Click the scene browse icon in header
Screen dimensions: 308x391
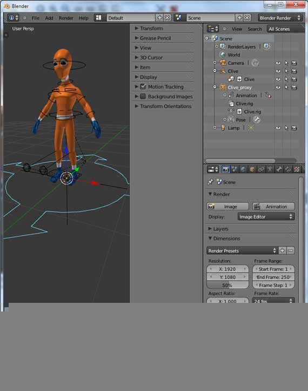pos(178,18)
